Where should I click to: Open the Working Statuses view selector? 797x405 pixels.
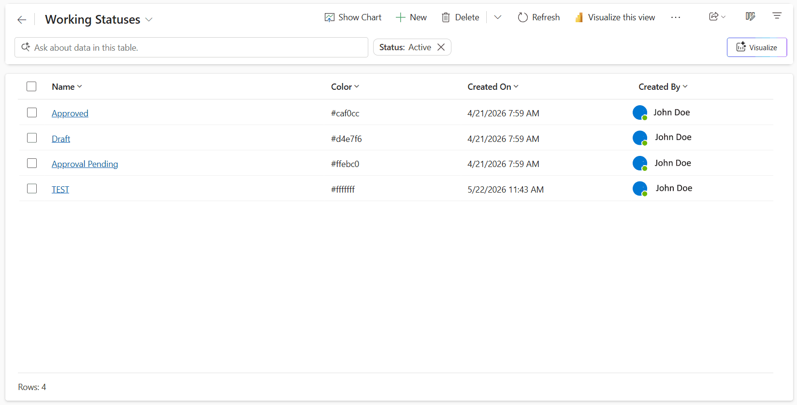coord(99,20)
